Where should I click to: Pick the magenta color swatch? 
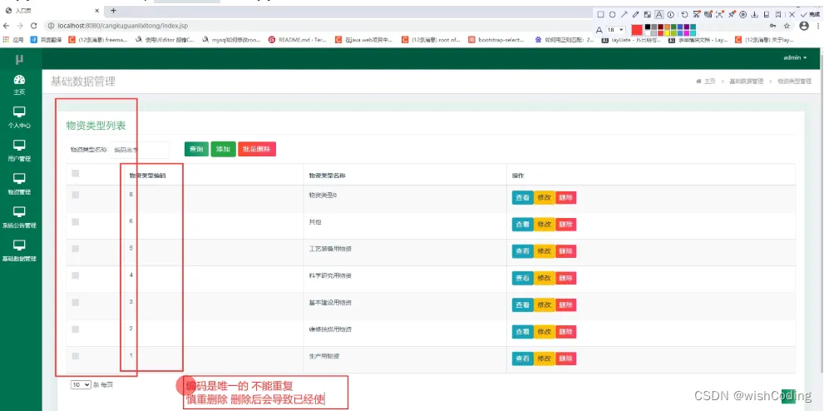[x=687, y=33]
